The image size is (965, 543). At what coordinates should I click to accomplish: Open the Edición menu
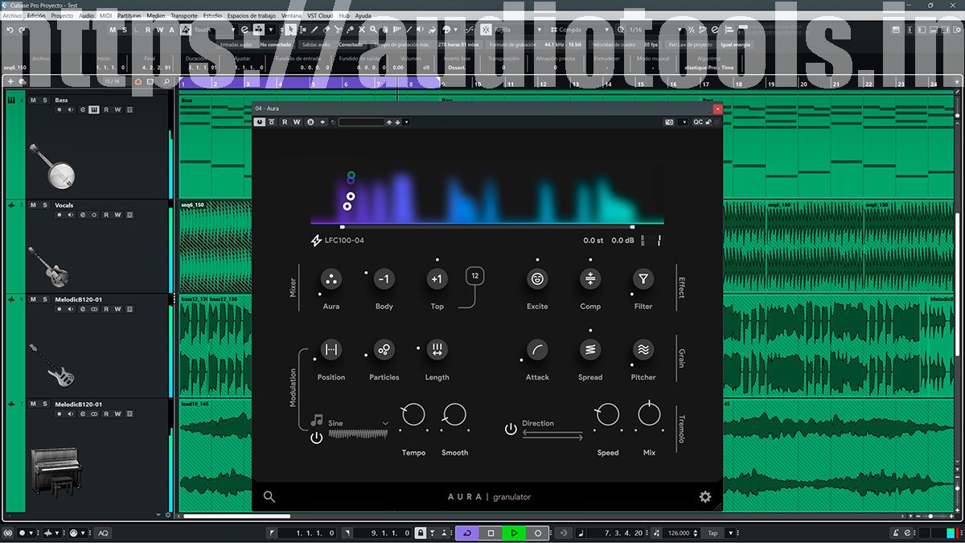click(x=36, y=15)
